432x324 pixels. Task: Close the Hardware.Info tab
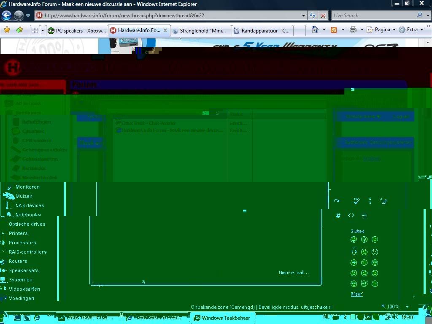(x=165, y=30)
